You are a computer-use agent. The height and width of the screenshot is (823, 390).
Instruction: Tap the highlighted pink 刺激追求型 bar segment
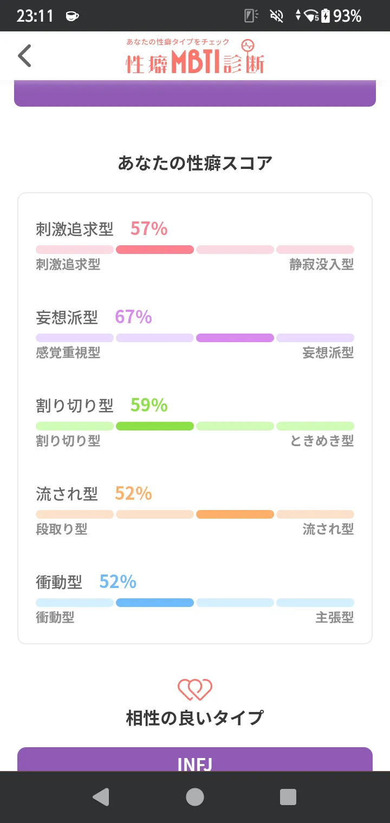[155, 250]
